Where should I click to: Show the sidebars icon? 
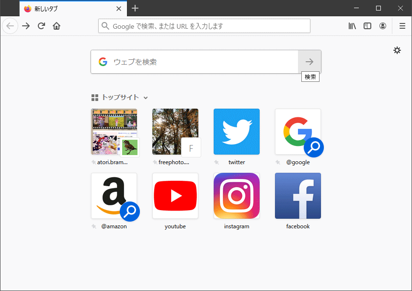[x=367, y=26]
